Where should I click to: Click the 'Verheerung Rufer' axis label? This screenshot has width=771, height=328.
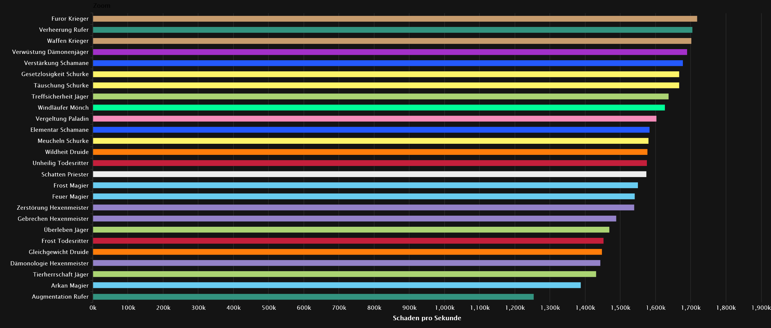64,30
